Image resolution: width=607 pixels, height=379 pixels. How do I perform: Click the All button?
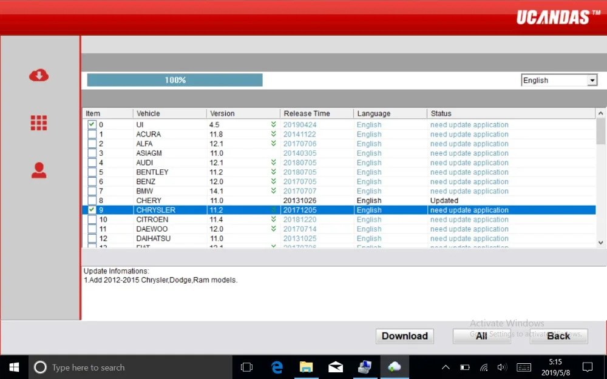481,336
